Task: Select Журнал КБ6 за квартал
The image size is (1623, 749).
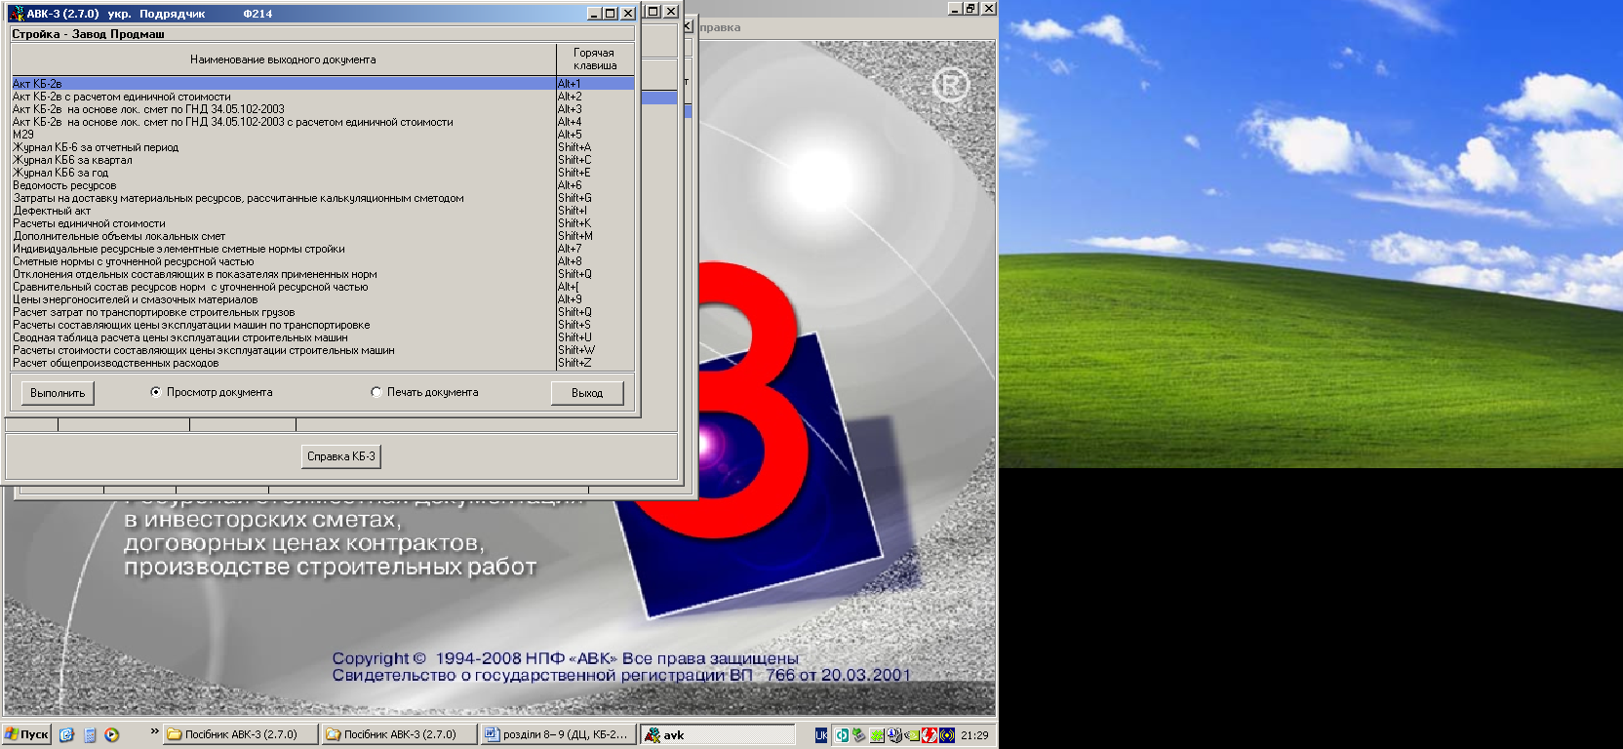Action: tap(323, 160)
